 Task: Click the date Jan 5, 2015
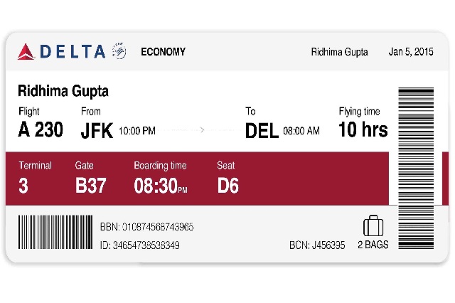tap(411, 52)
